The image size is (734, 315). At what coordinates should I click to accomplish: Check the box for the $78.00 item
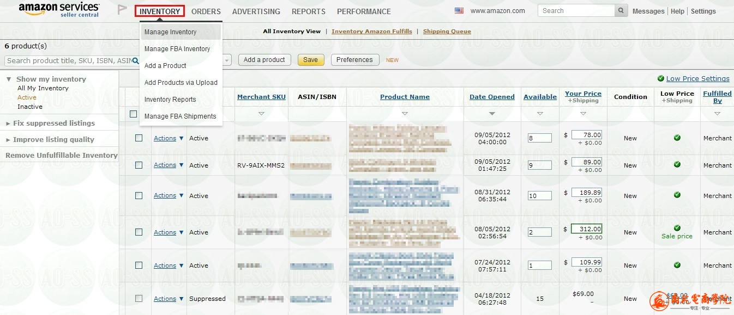139,138
